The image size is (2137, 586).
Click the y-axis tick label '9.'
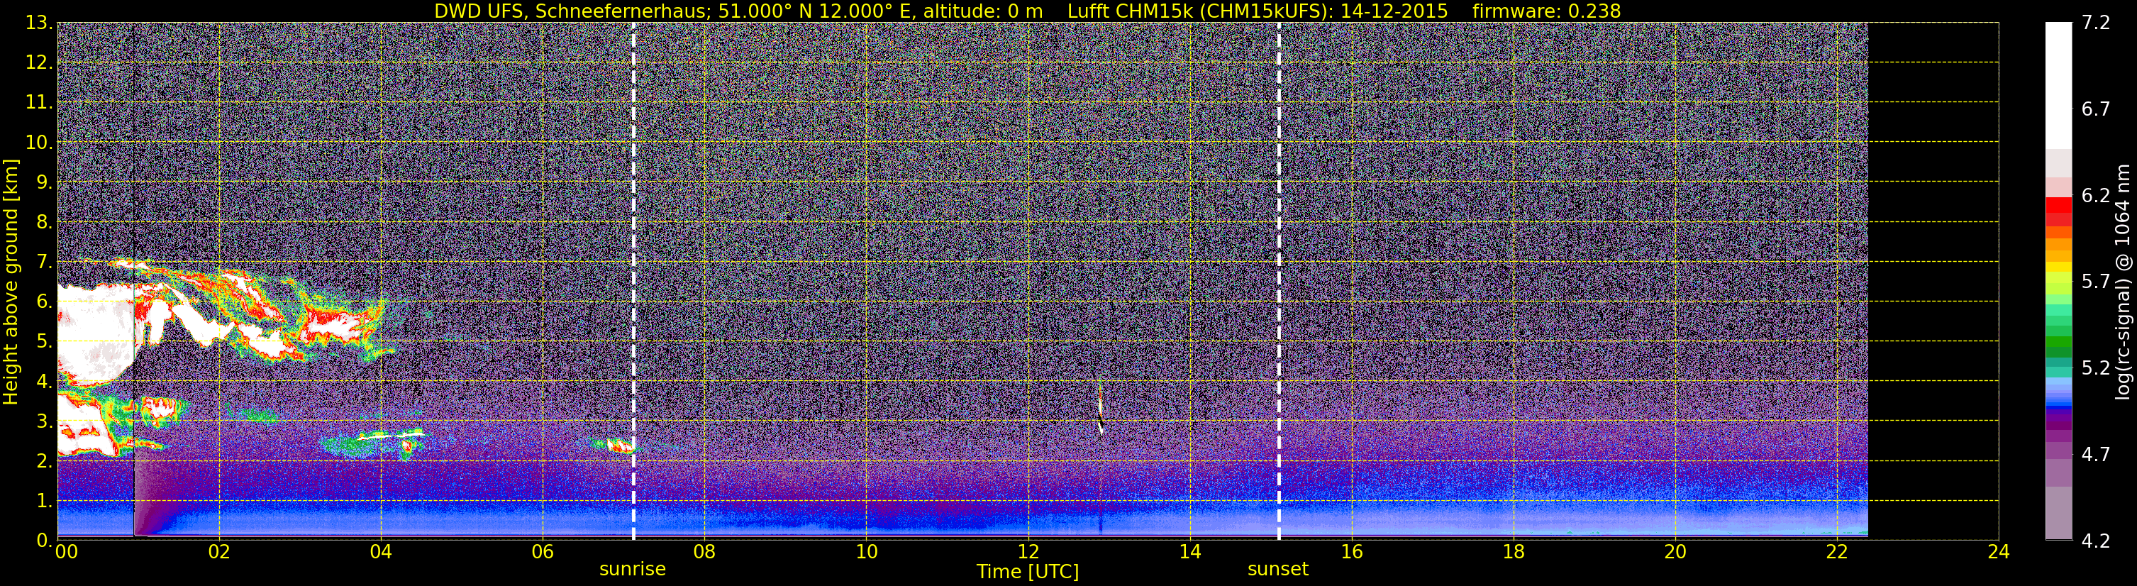pyautogui.click(x=44, y=182)
